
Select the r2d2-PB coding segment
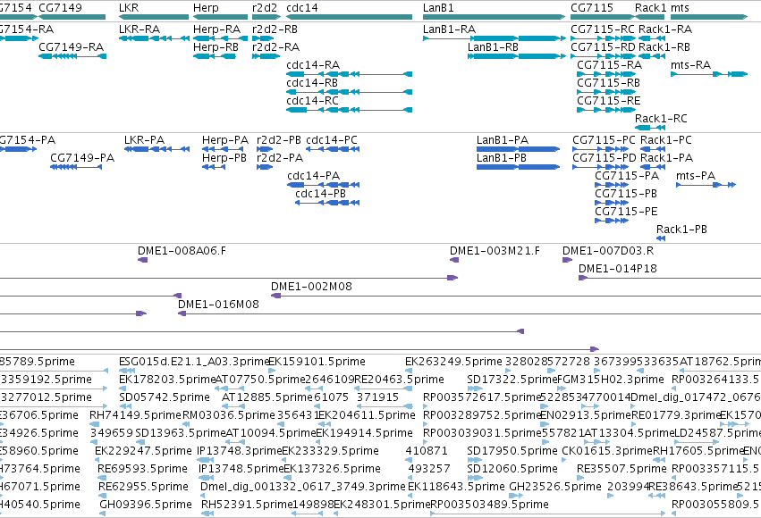coord(265,149)
